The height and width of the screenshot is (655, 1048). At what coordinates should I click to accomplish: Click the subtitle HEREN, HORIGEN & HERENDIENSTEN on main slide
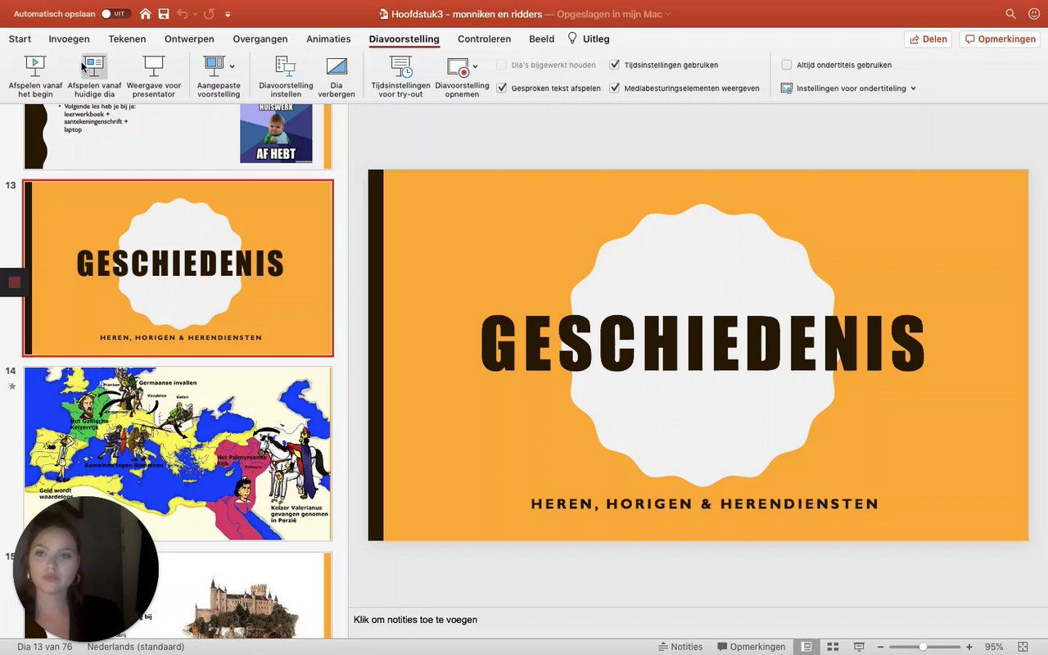coord(704,504)
